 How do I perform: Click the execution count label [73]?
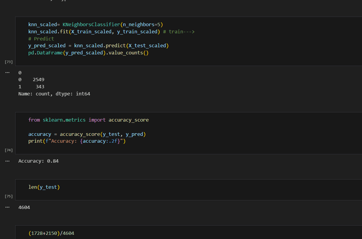pos(8,62)
